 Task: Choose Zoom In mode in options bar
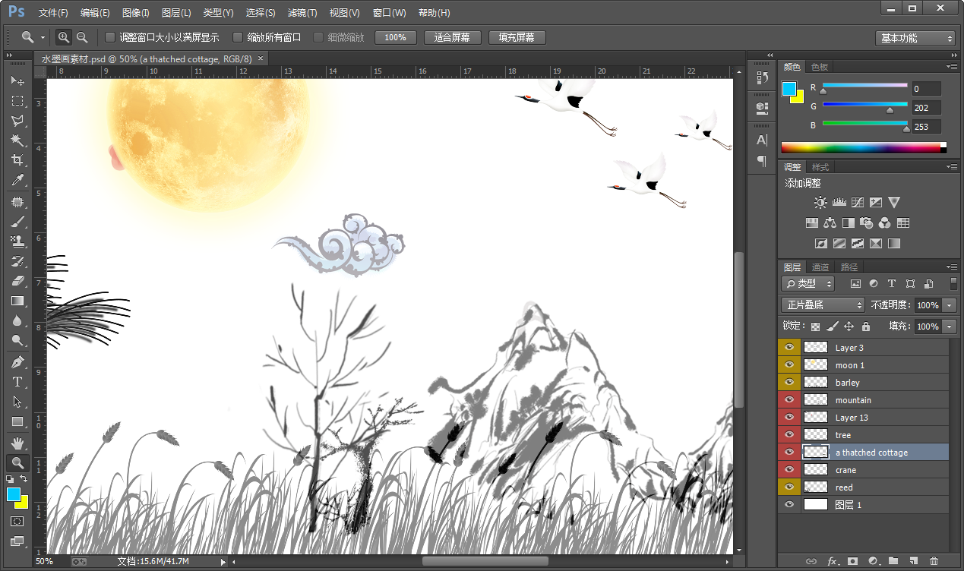[x=64, y=37]
